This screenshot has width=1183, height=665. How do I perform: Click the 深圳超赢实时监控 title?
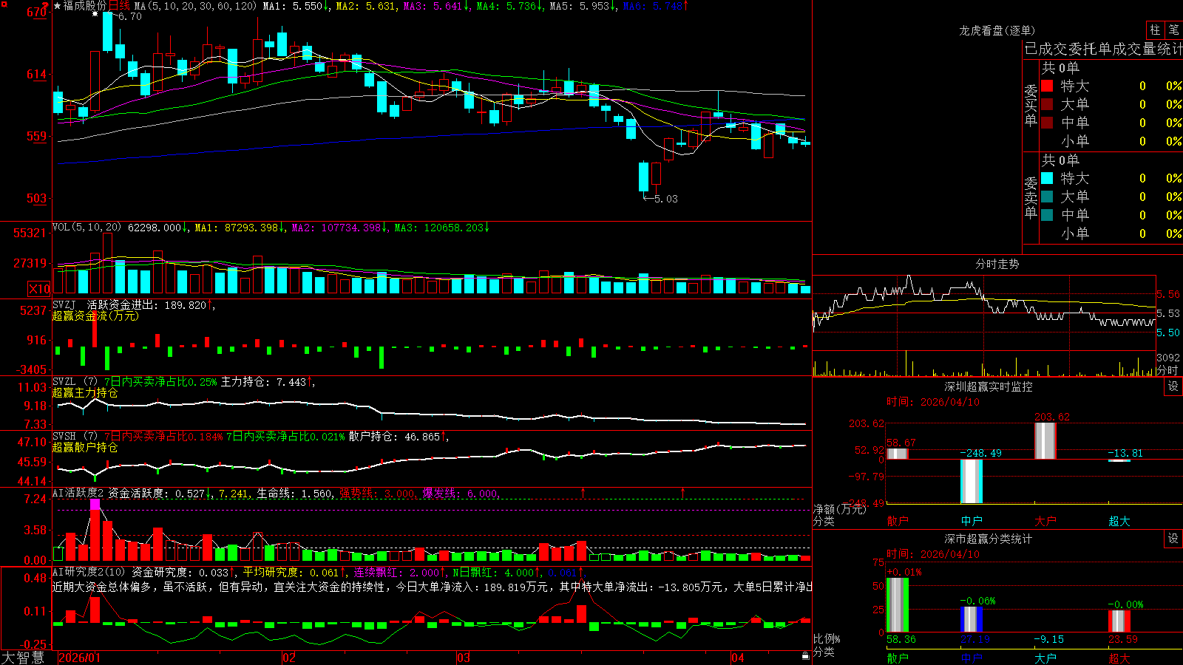[989, 386]
